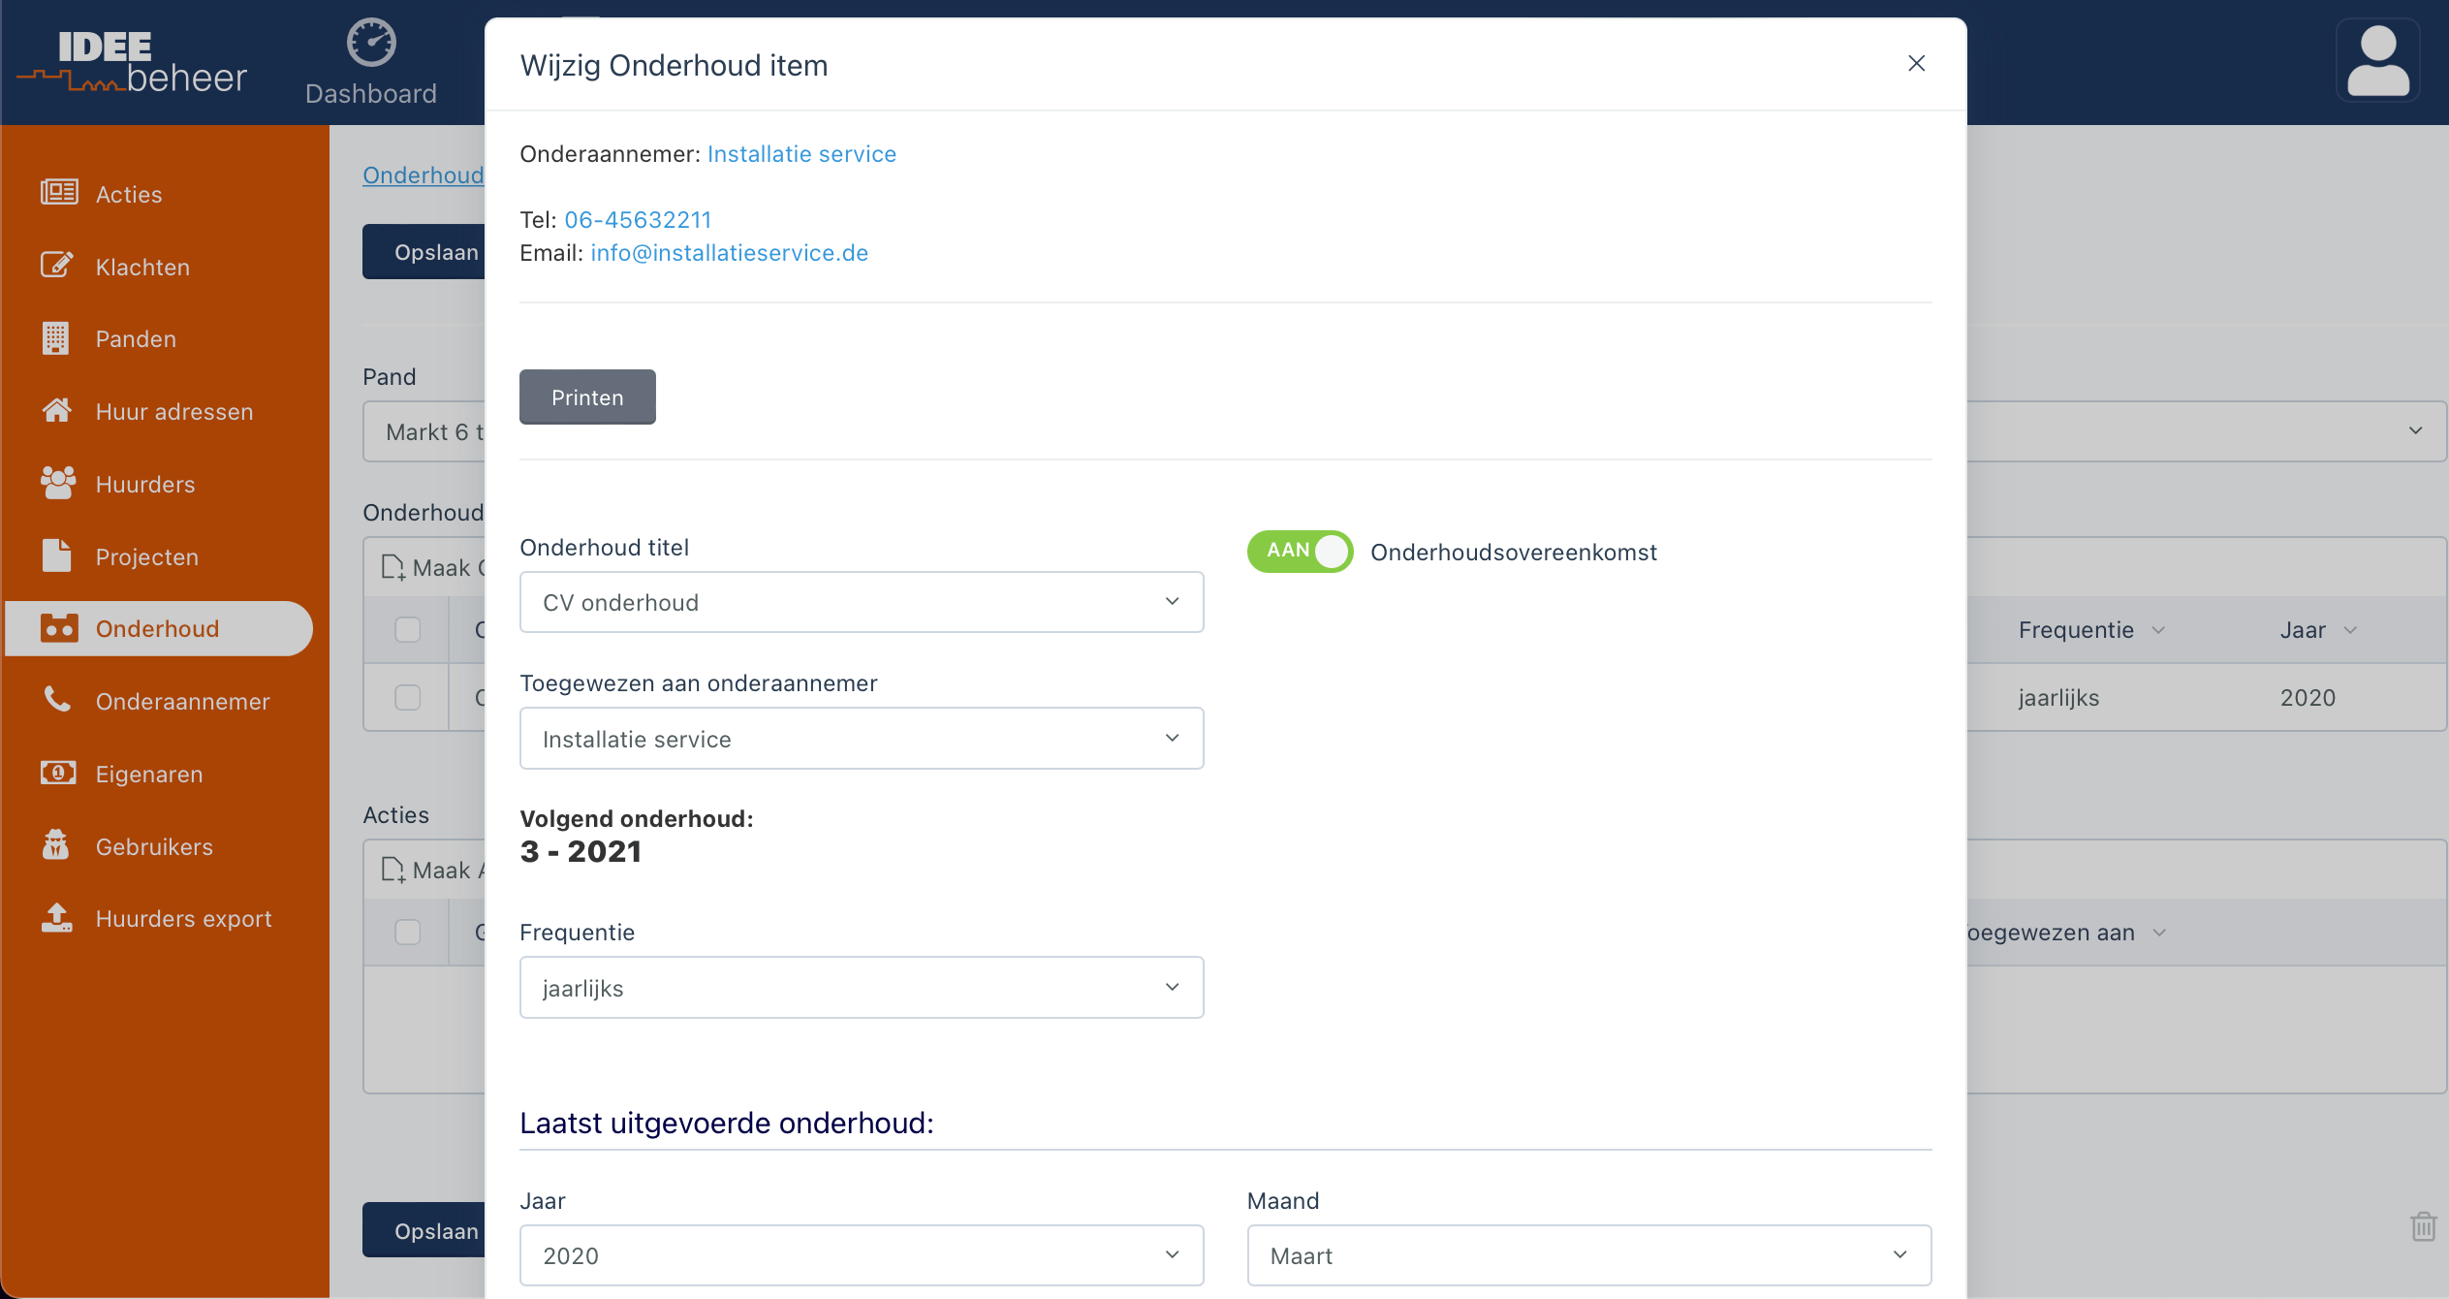The height and width of the screenshot is (1299, 2449).
Task: Close the Wijzig Onderhoud item dialog
Action: coord(1916,64)
